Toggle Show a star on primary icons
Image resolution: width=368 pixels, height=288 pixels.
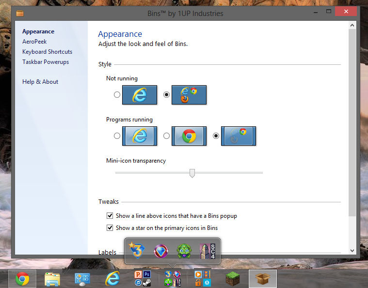(x=110, y=228)
